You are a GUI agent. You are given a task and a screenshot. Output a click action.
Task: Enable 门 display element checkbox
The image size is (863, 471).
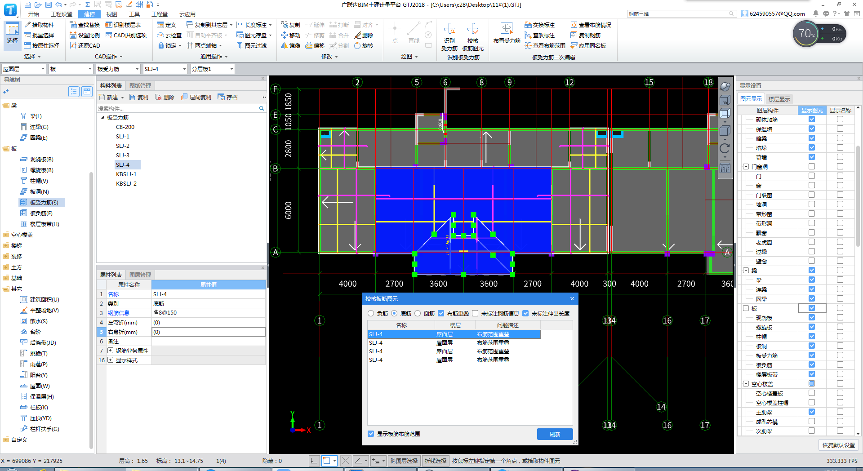coord(812,176)
